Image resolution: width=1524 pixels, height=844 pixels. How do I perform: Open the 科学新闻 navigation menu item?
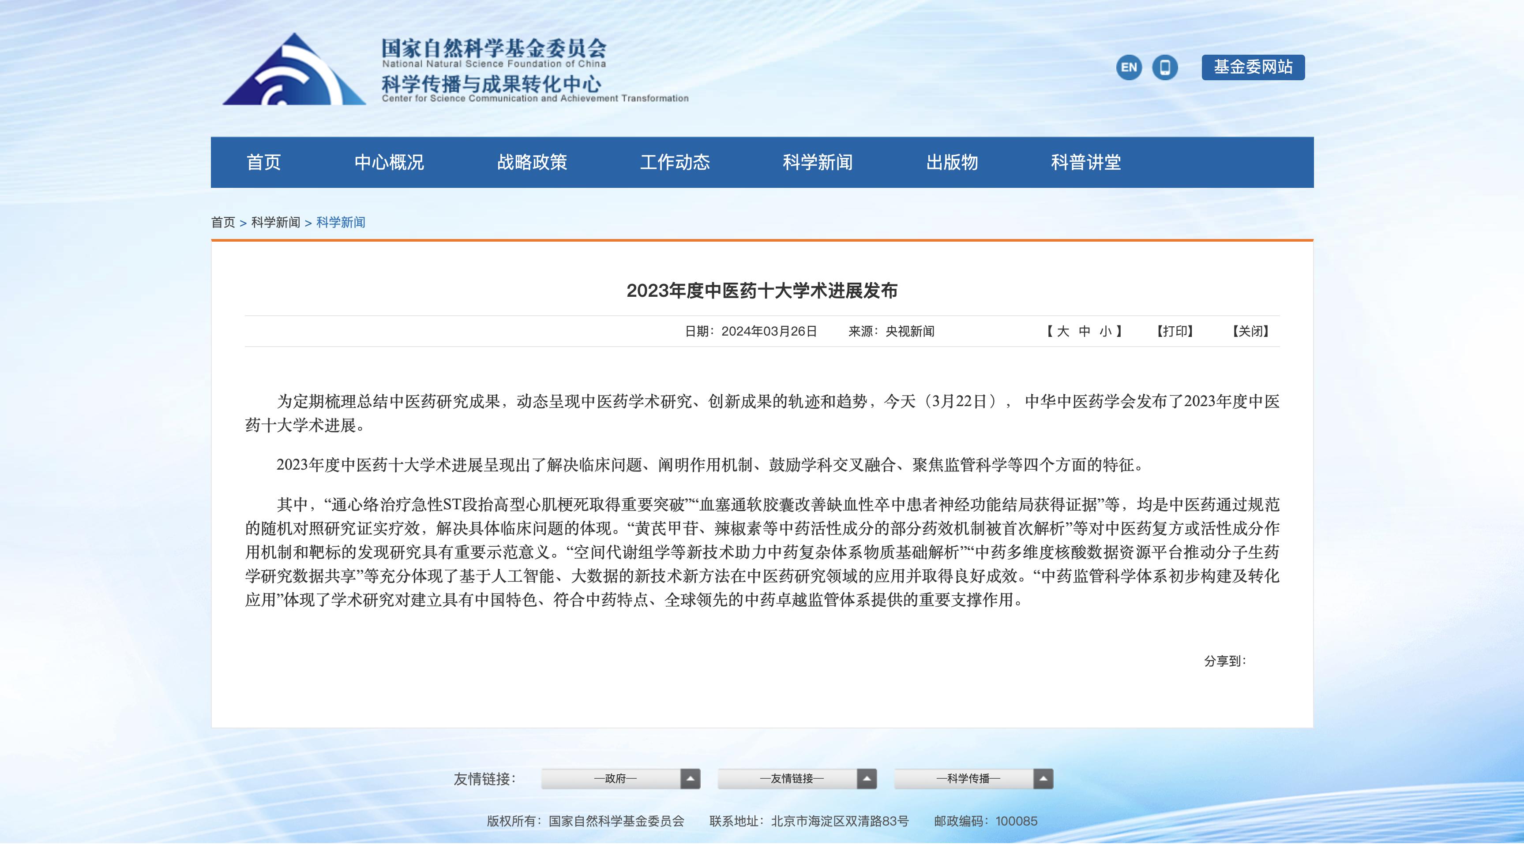[x=818, y=162]
